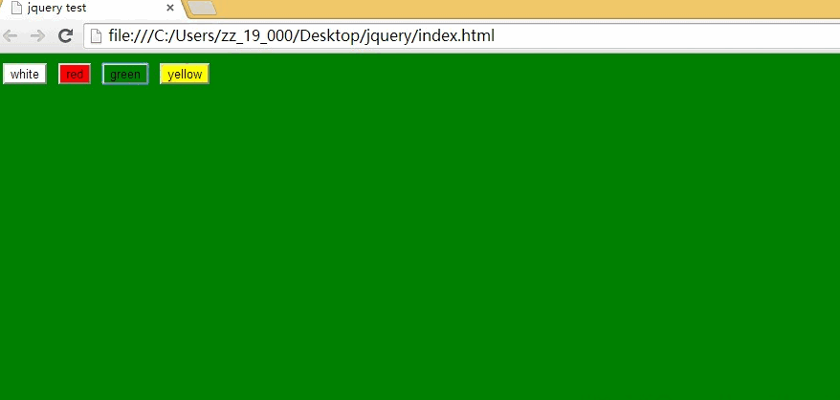Go back with the browser back arrow
The height and width of the screenshot is (400, 840).
tap(11, 36)
